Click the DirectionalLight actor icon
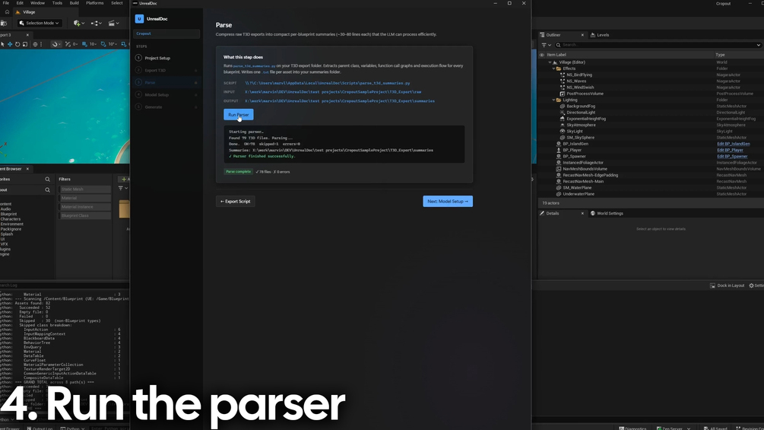The height and width of the screenshot is (430, 764). [x=563, y=112]
